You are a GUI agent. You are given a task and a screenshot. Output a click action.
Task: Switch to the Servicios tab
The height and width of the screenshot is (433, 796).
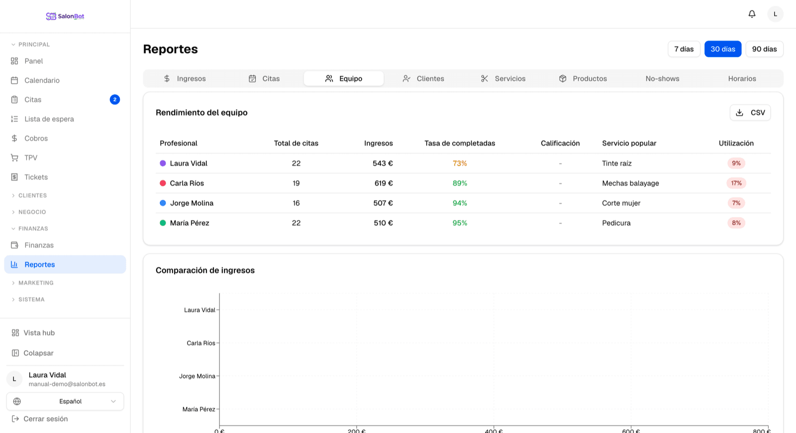503,79
